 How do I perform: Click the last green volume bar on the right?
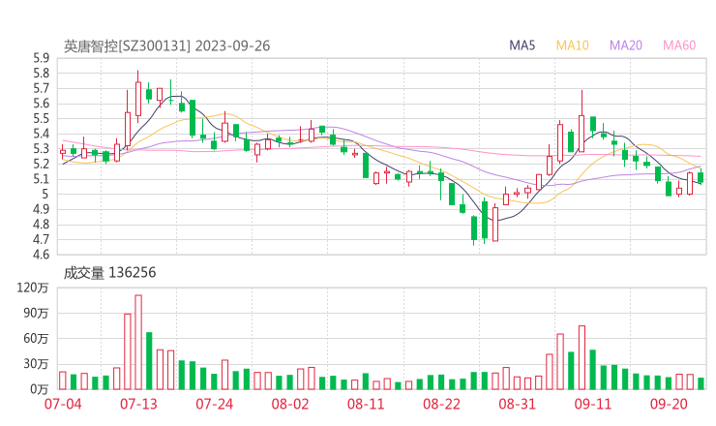click(x=701, y=383)
